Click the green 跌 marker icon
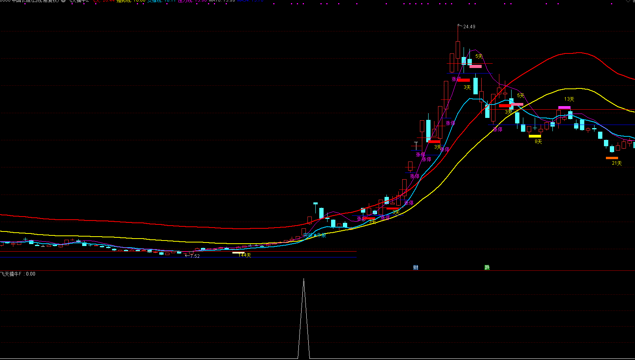This screenshot has height=360, width=635. [487, 268]
